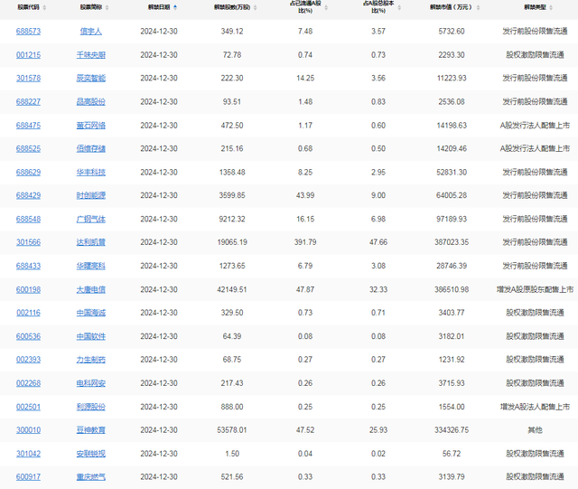Sort by 解禁市值(万元) sort arrows

click(478, 7)
